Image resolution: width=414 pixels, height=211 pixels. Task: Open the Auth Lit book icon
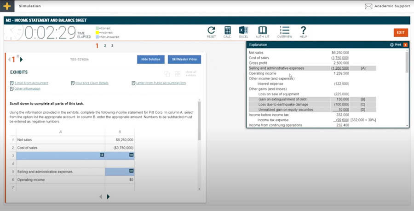click(x=262, y=31)
